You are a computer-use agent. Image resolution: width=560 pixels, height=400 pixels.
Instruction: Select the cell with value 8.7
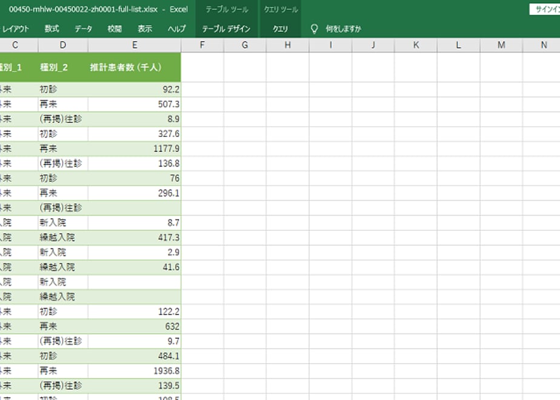click(x=135, y=223)
